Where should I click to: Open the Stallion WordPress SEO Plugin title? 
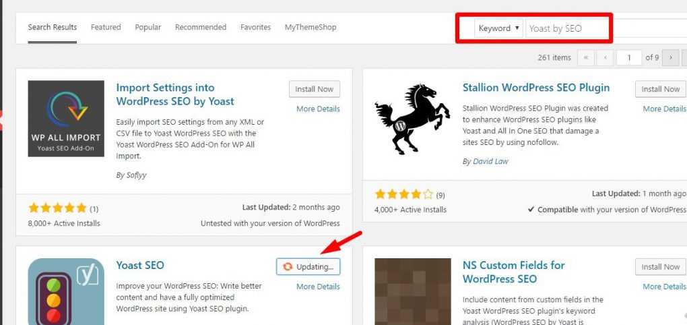[x=536, y=88]
